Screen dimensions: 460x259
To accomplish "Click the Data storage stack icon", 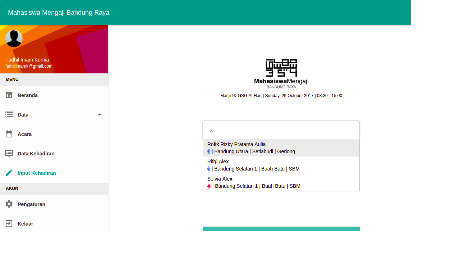I will point(9,114).
